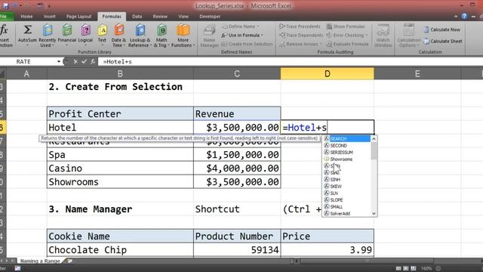The width and height of the screenshot is (483, 272).
Task: Click the Spa cell
Action: click(x=120, y=155)
